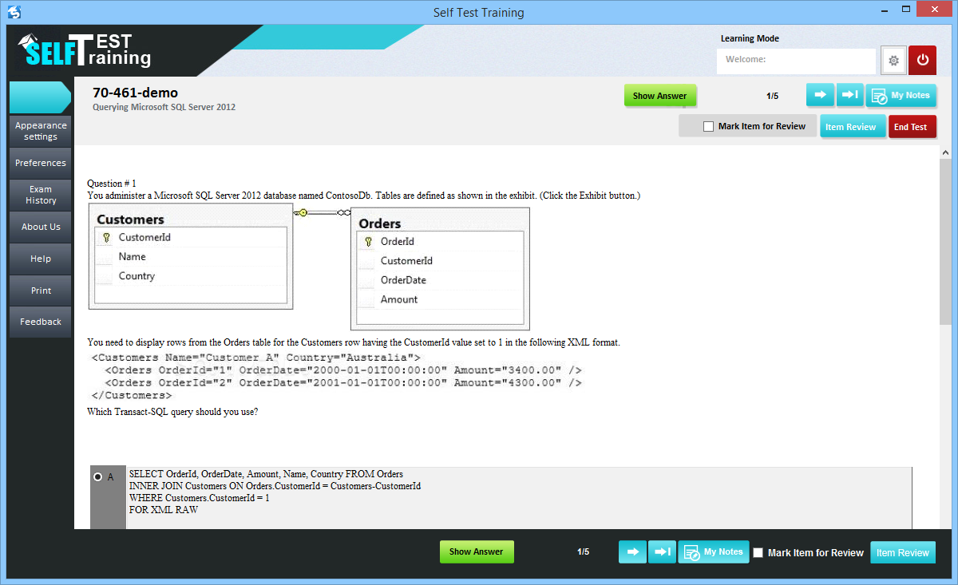The image size is (958, 585).
Task: Open Preferences in sidebar
Action: click(x=41, y=163)
